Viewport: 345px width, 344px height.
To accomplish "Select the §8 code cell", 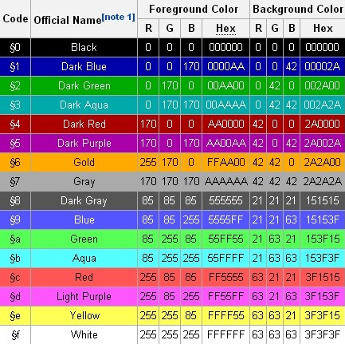I will 15,200.
